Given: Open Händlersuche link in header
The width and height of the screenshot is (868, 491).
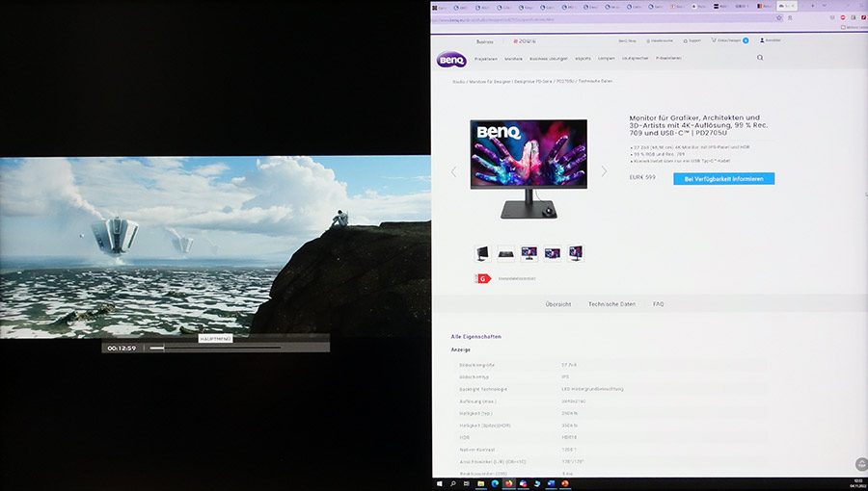Looking at the screenshot, I should tap(660, 40).
